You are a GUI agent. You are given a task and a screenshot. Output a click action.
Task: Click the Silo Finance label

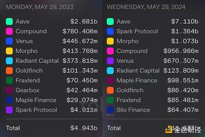[x=133, y=110]
